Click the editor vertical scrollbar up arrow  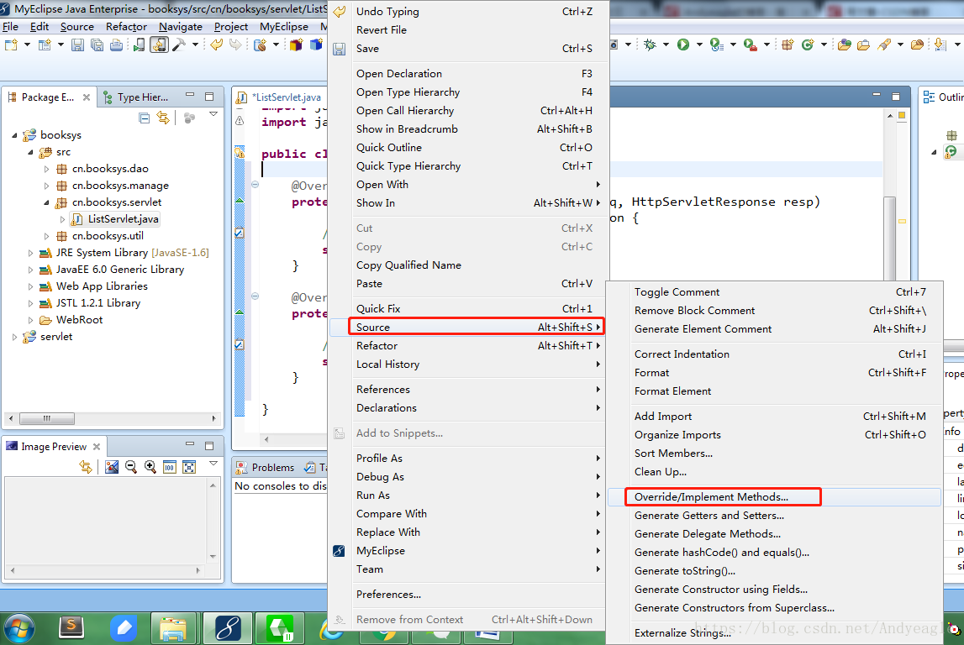[x=889, y=116]
